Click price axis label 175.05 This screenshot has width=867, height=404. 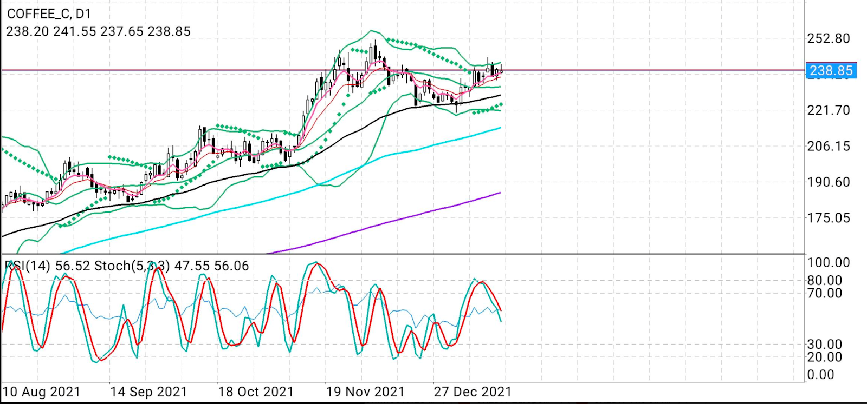pos(829,218)
